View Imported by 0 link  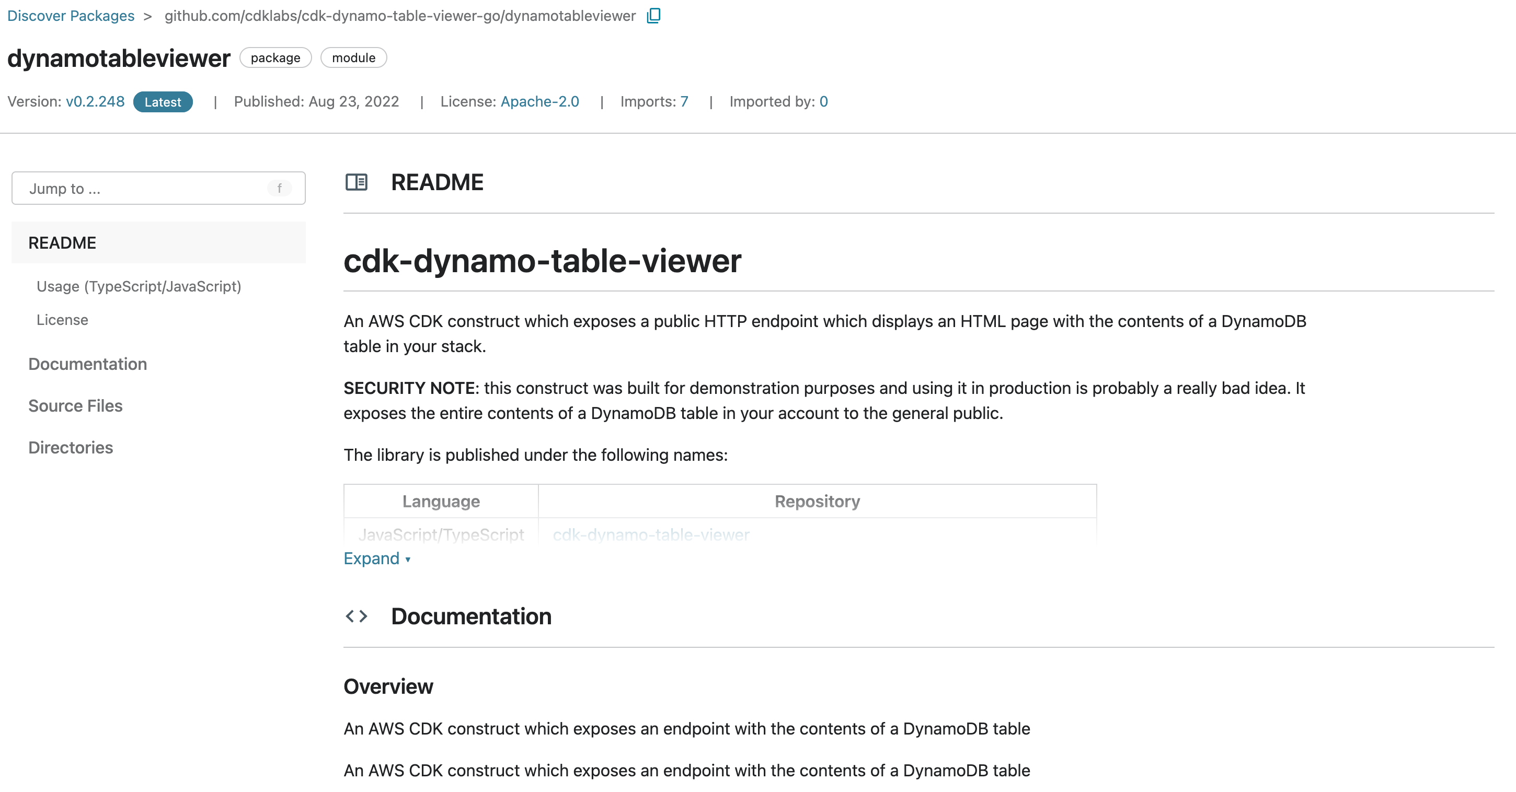(823, 102)
